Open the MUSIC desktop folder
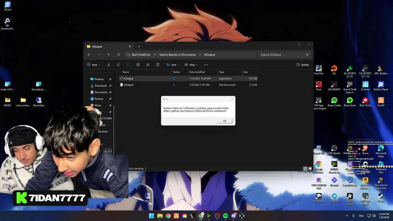The height and width of the screenshot is (221, 393). [8, 102]
